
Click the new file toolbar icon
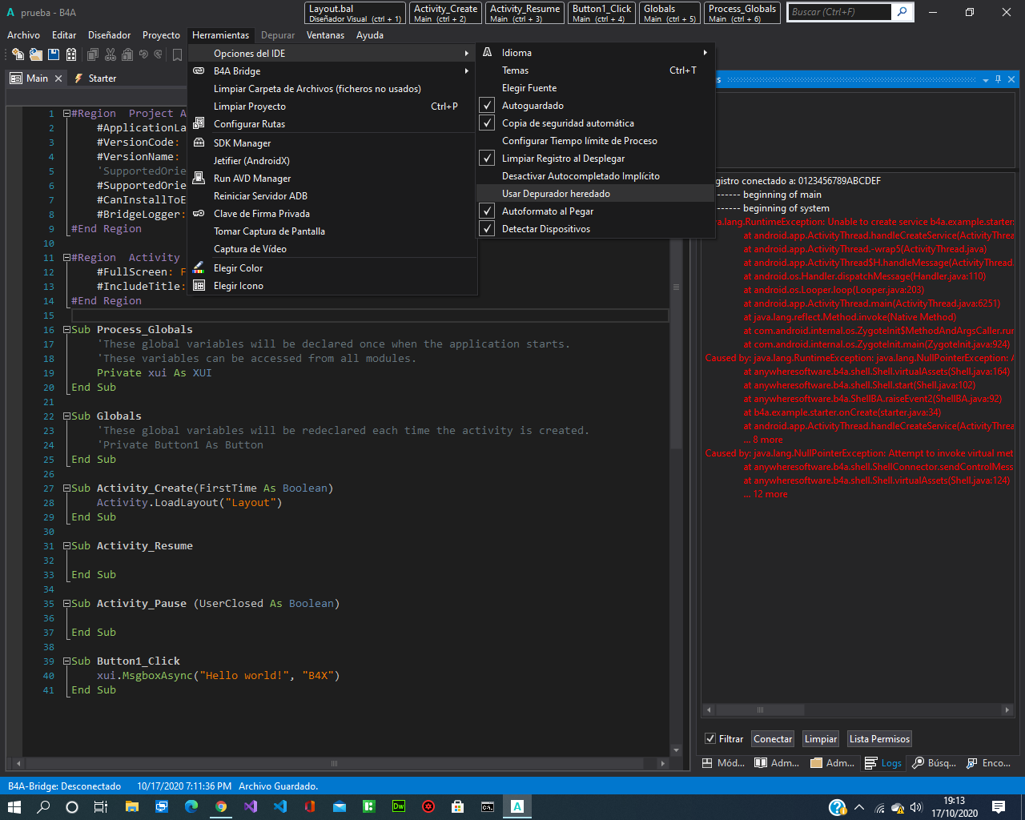(x=17, y=54)
